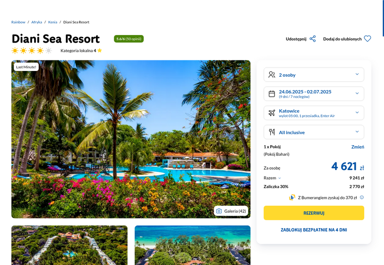The image size is (384, 265).
Task: Click the persons icon beside 2 osoby
Action: (272, 75)
